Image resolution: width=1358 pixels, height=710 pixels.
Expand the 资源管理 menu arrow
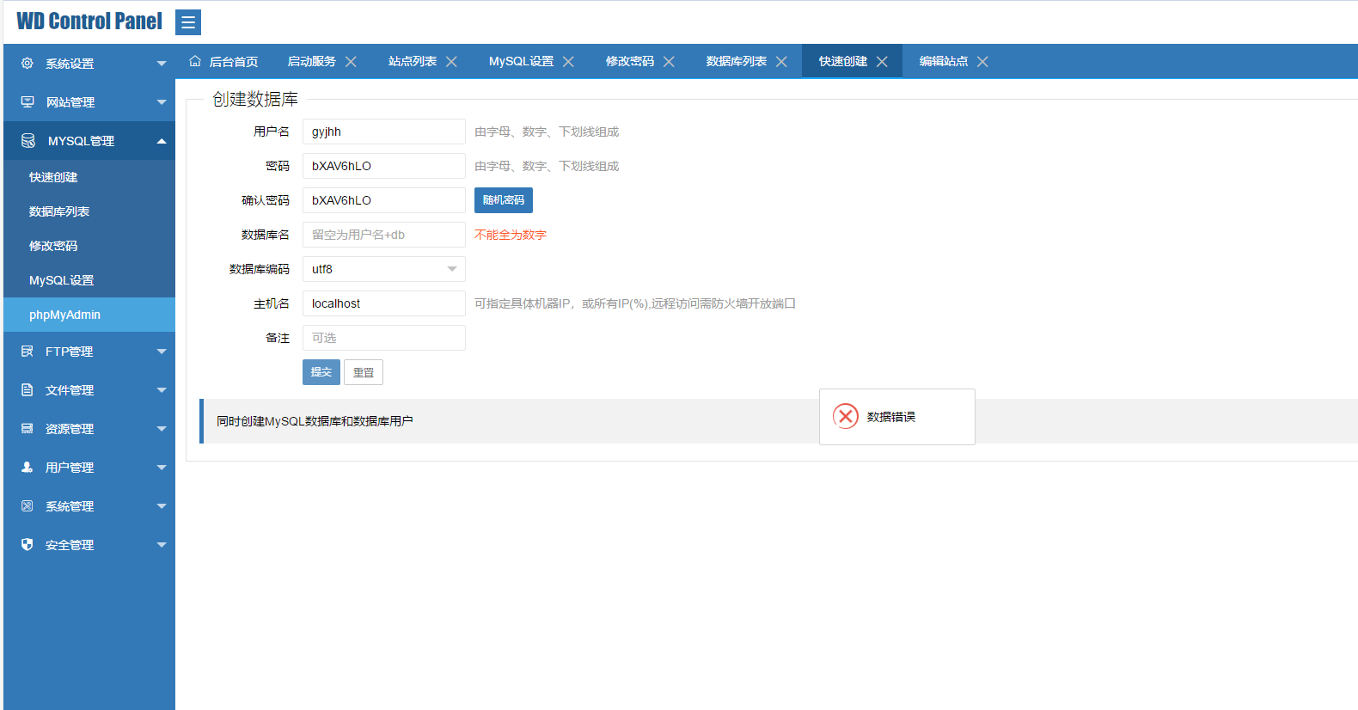click(162, 429)
